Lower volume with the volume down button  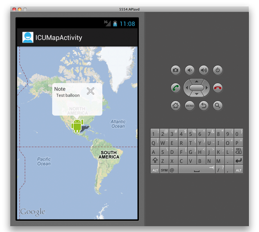[x=190, y=70]
